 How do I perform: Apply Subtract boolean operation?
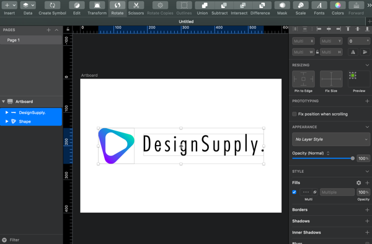pyautogui.click(x=224, y=5)
